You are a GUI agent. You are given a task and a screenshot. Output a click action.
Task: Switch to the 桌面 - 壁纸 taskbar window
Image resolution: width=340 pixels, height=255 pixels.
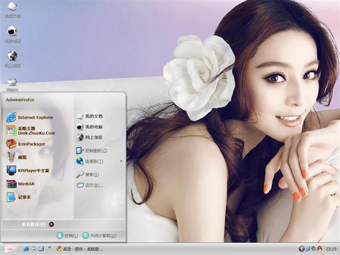(x=79, y=249)
